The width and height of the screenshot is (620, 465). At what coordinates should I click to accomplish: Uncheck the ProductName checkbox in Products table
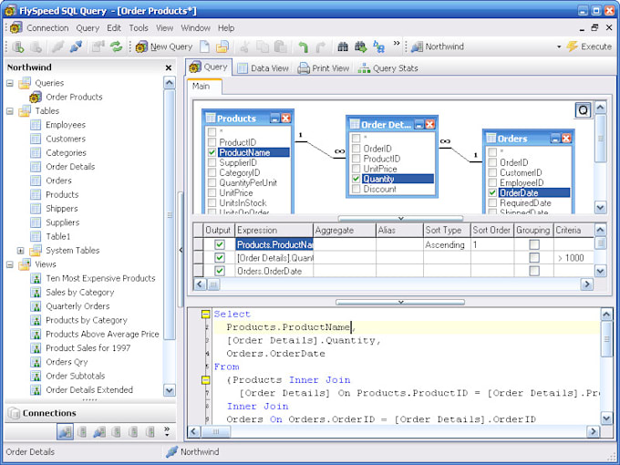tap(212, 152)
